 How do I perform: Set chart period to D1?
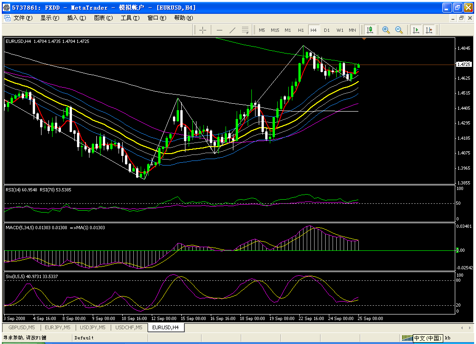click(x=327, y=30)
